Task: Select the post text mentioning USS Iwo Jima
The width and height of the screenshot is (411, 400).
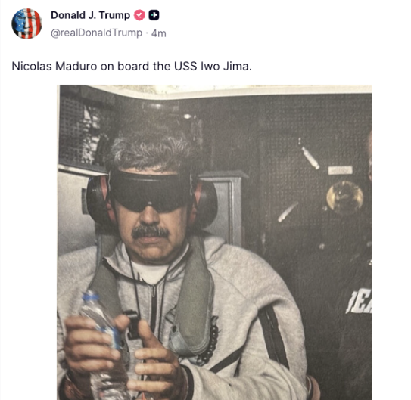Action: [132, 66]
